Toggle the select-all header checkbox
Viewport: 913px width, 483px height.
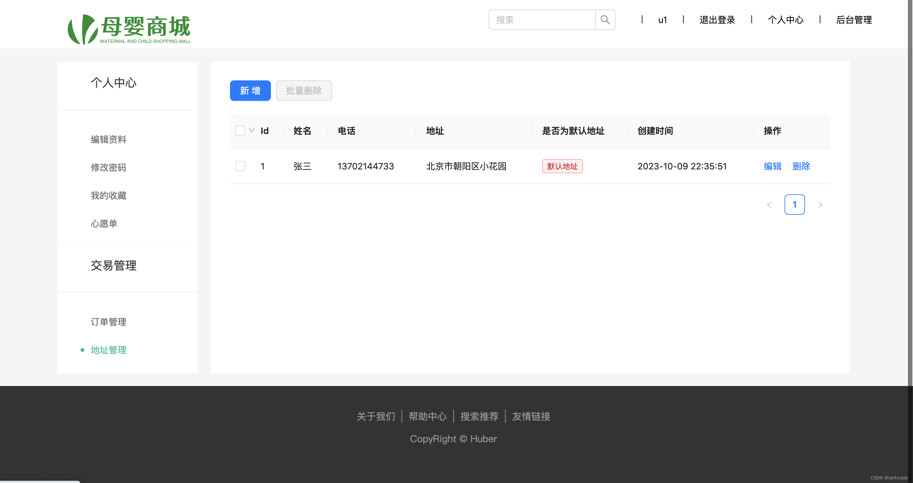(240, 130)
